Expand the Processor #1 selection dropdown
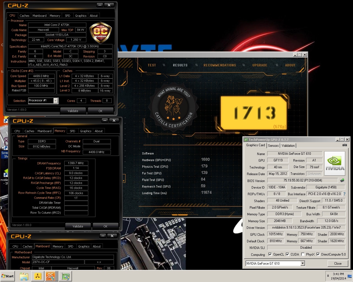 pyautogui.click(x=56, y=101)
